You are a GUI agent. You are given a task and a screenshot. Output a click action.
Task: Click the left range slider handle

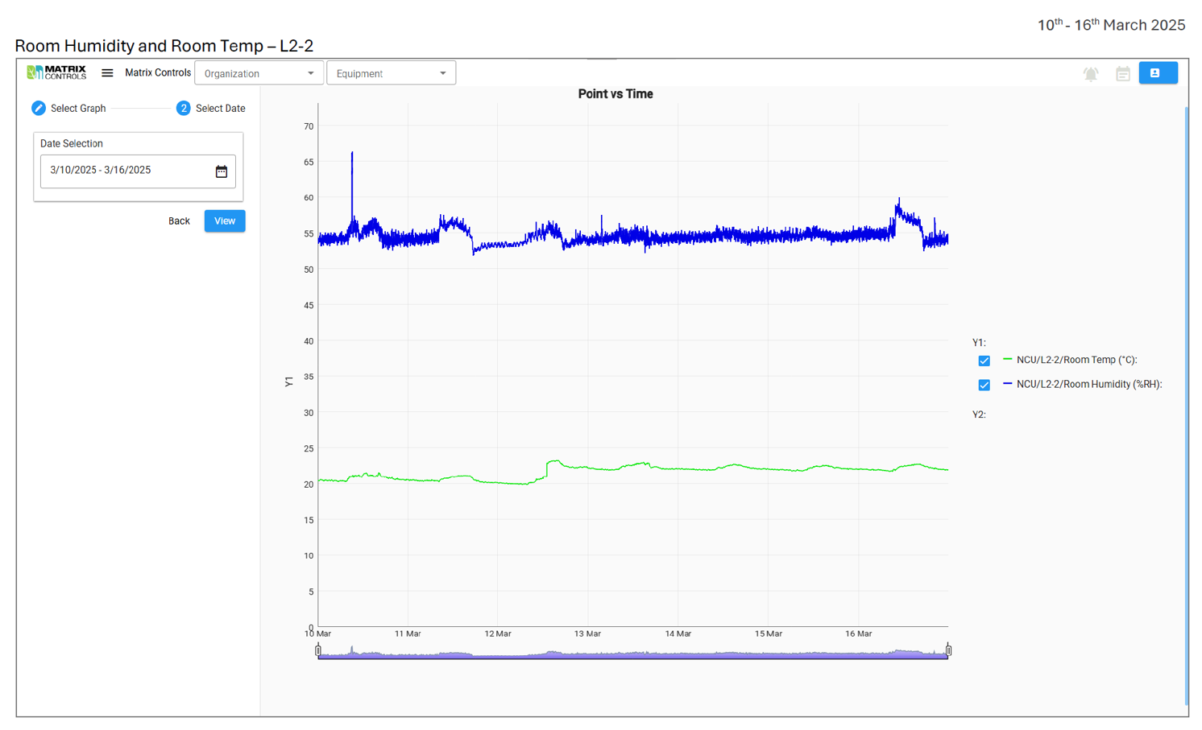(318, 650)
